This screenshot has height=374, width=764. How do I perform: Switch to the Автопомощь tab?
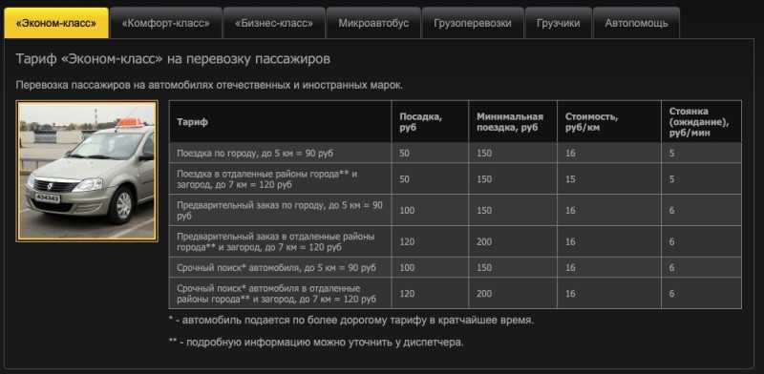tap(636, 23)
